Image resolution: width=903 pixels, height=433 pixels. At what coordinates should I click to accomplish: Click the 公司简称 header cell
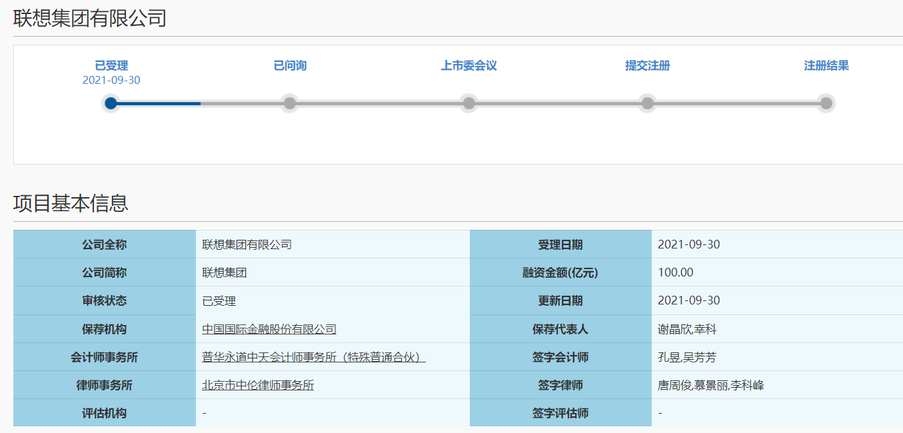tap(105, 272)
